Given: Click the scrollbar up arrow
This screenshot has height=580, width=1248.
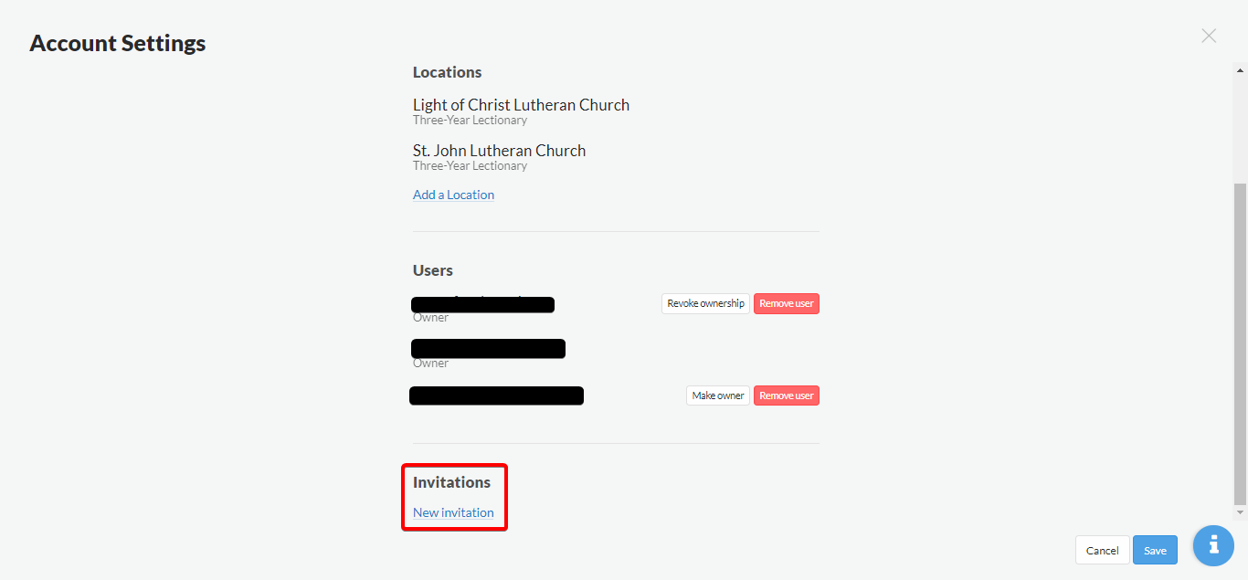Looking at the screenshot, I should click(x=1240, y=69).
